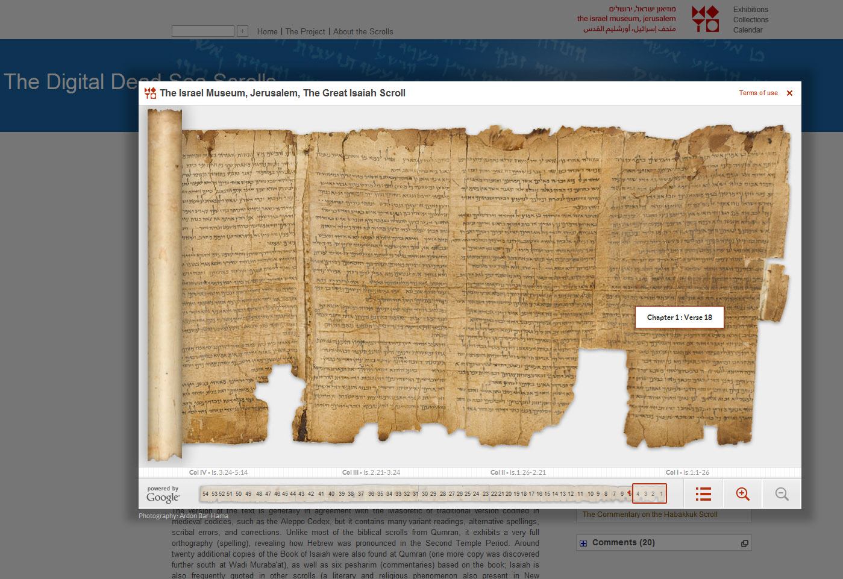Jump to column 47 in scroll navigator
This screenshot has height=579, width=843.
click(x=268, y=494)
